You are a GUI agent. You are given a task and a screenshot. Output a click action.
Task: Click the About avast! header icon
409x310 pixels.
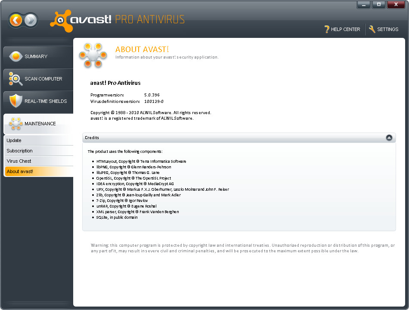93,56
